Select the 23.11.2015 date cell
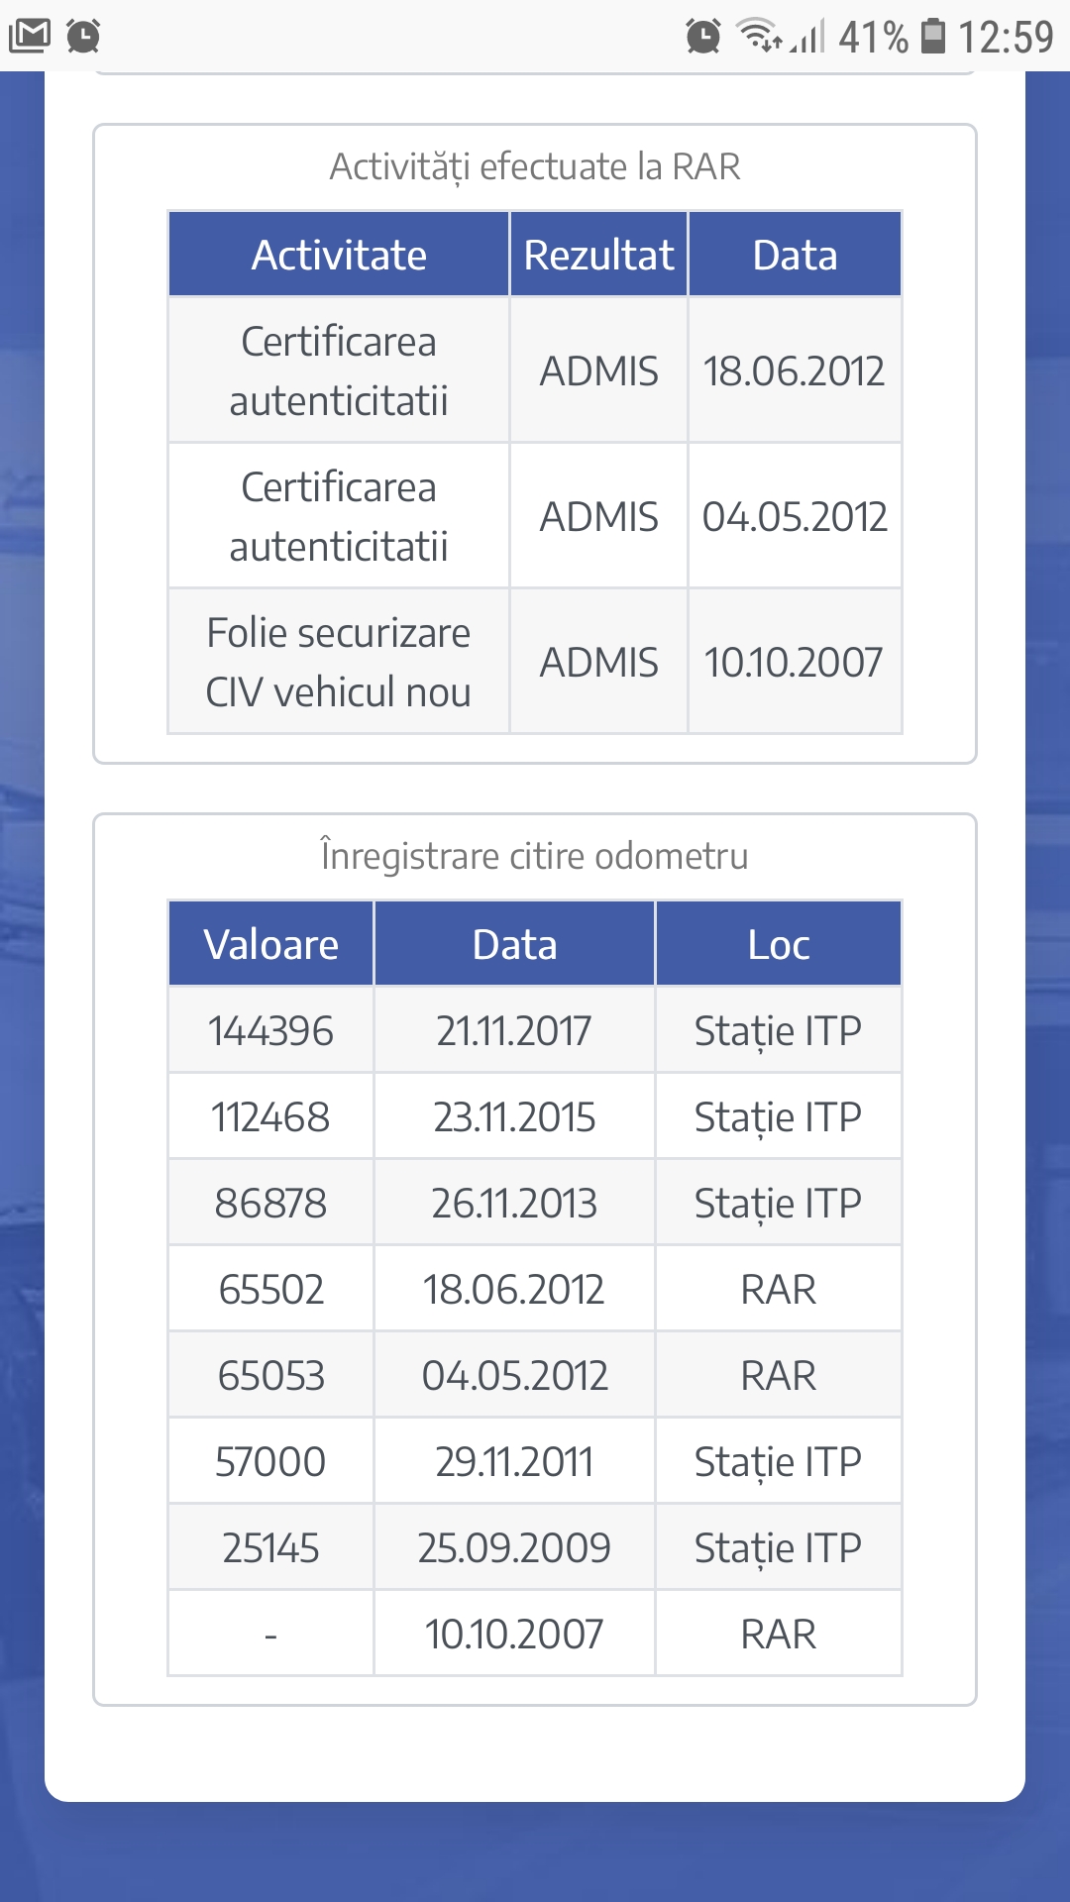This screenshot has height=1902, width=1070. click(514, 1116)
